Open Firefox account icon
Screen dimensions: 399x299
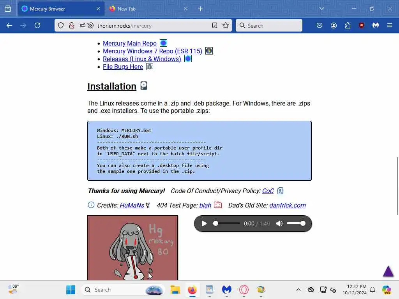(334, 25)
